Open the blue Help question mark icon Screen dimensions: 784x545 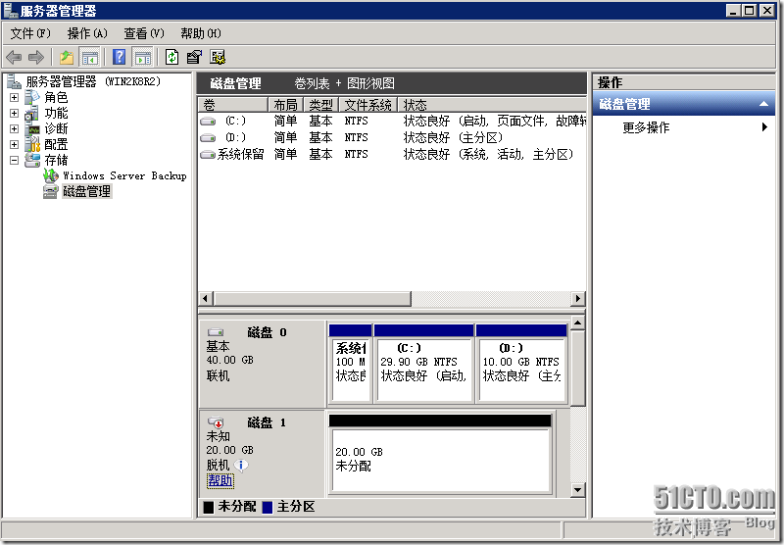click(x=119, y=57)
